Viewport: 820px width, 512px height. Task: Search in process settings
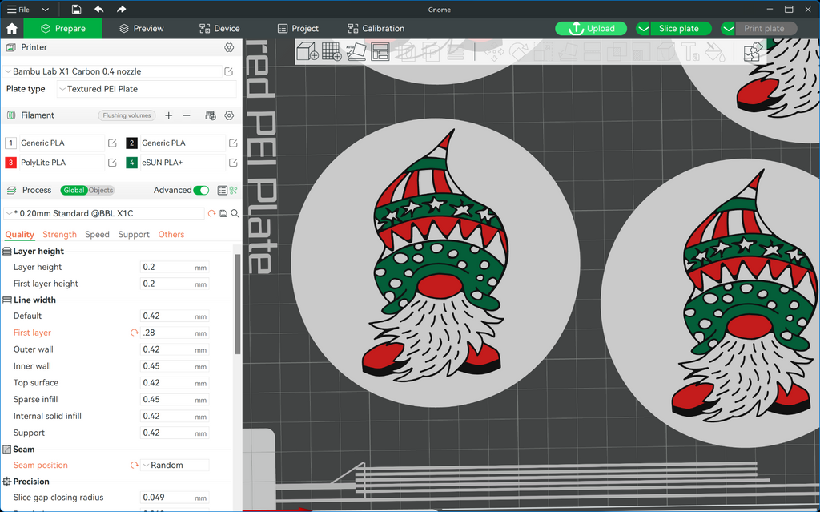(x=235, y=213)
